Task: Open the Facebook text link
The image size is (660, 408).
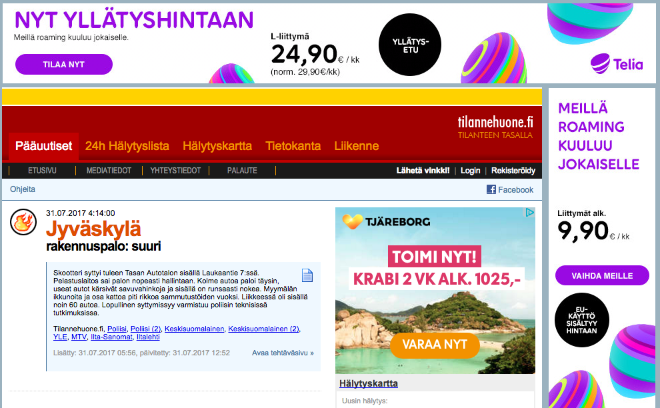Action: tap(515, 190)
